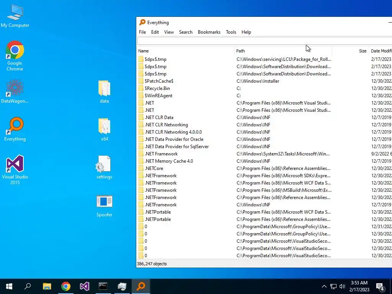The image size is (392, 294).
Task: Select the .NET CLR Networking row
Action: [x=265, y=124]
